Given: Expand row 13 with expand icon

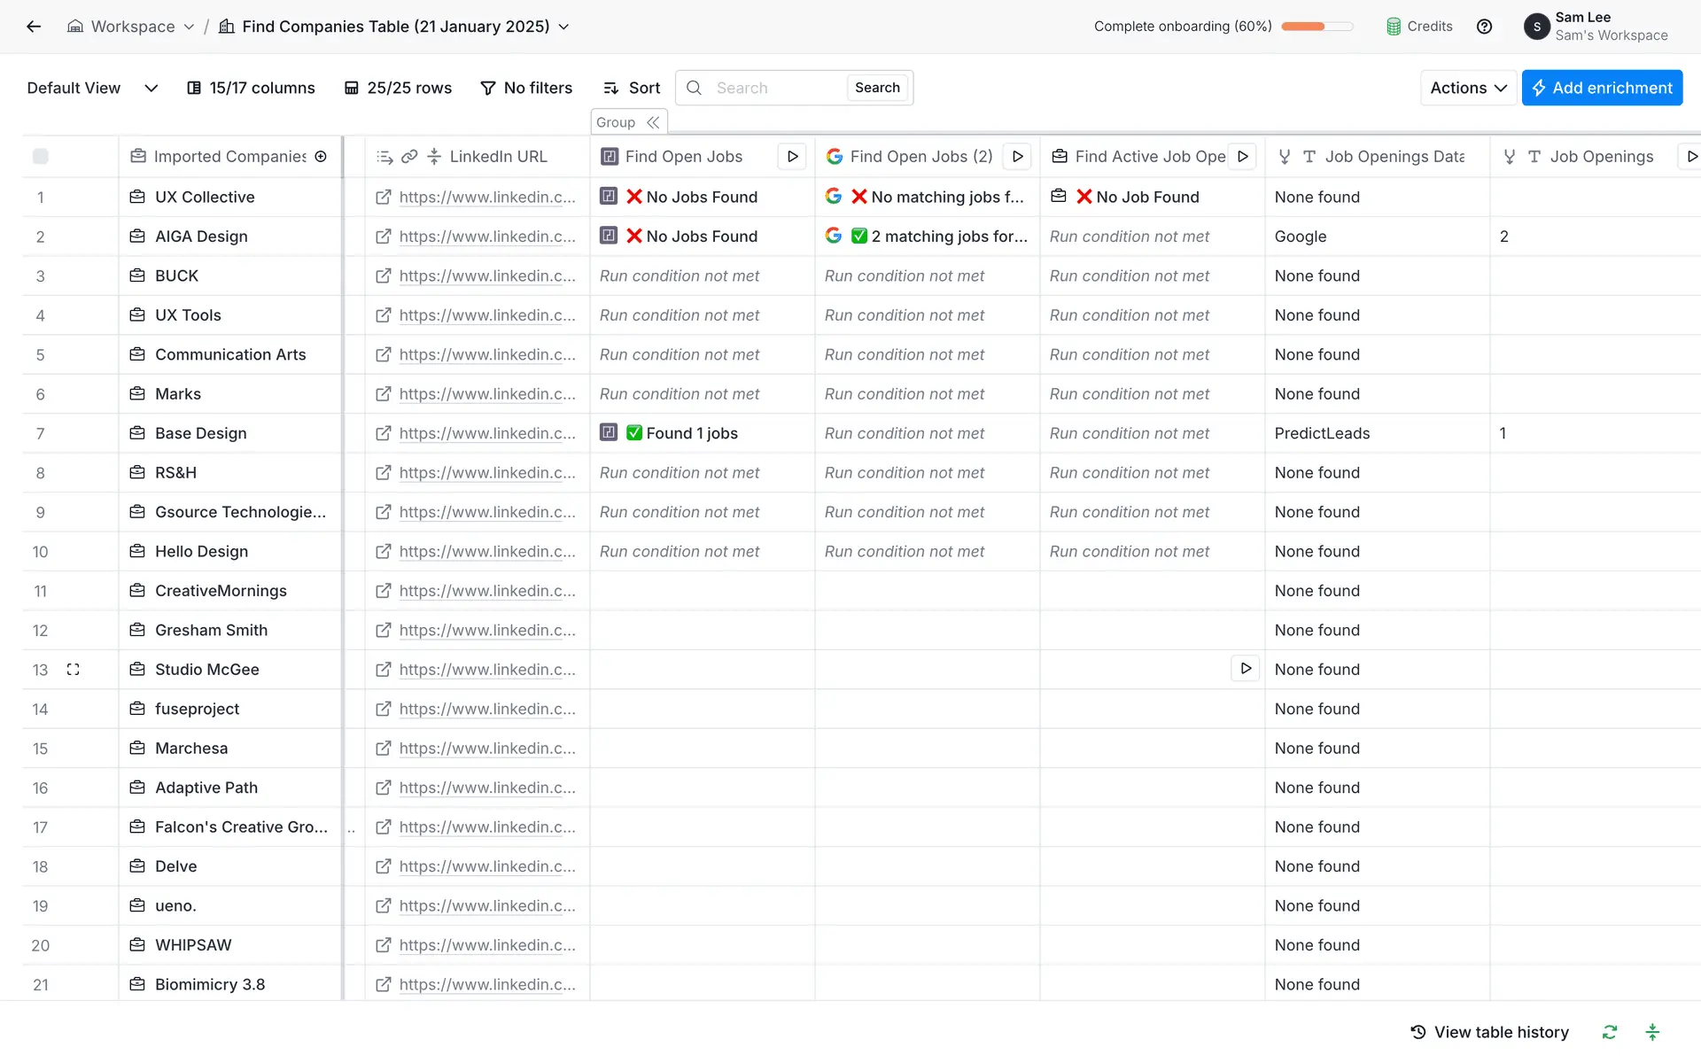Looking at the screenshot, I should tap(74, 670).
